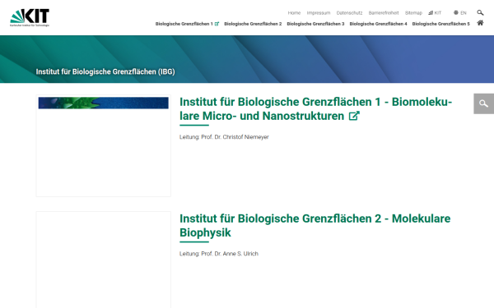The height and width of the screenshot is (308, 494).
Task: Click the external link icon beside Nanostrukturen
Action: [354, 116]
